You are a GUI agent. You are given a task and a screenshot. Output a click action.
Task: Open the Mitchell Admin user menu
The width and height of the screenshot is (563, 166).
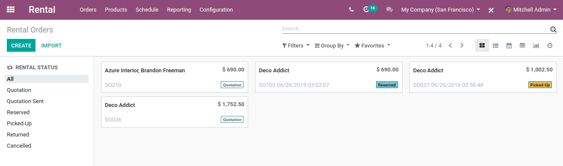pos(530,9)
